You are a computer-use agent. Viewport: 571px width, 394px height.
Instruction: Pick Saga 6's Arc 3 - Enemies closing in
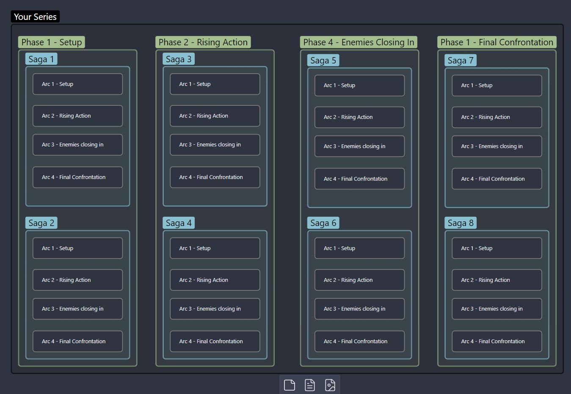tap(360, 309)
